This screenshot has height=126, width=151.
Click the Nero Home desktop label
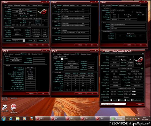click(x=14, y=98)
